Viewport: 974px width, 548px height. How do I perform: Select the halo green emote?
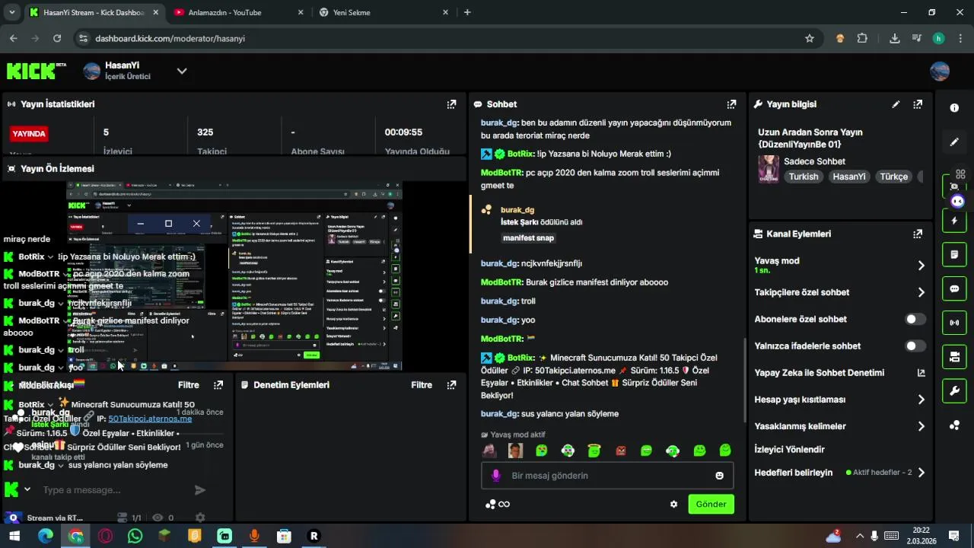point(594,451)
